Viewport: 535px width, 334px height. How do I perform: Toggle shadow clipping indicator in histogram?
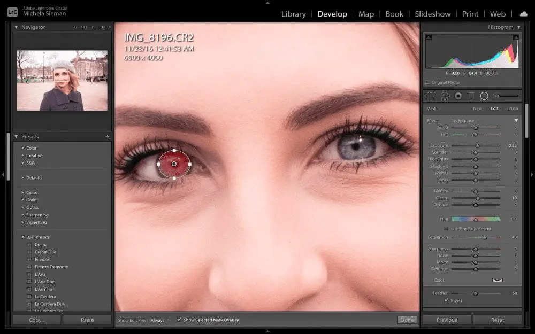coord(429,37)
